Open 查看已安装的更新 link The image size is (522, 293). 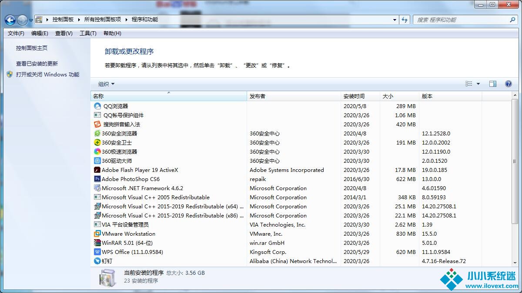pos(37,63)
